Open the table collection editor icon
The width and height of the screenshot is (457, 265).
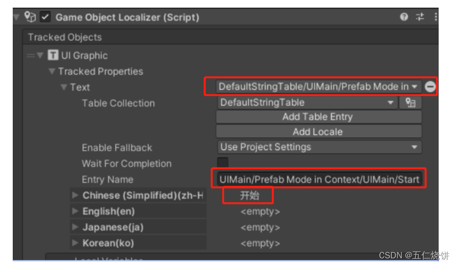coord(411,103)
